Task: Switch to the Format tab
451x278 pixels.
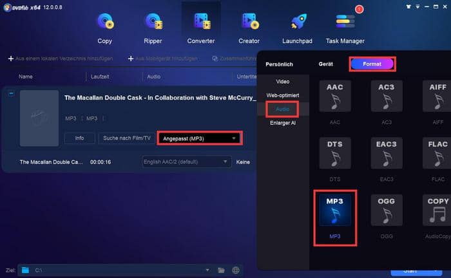Action: click(372, 64)
